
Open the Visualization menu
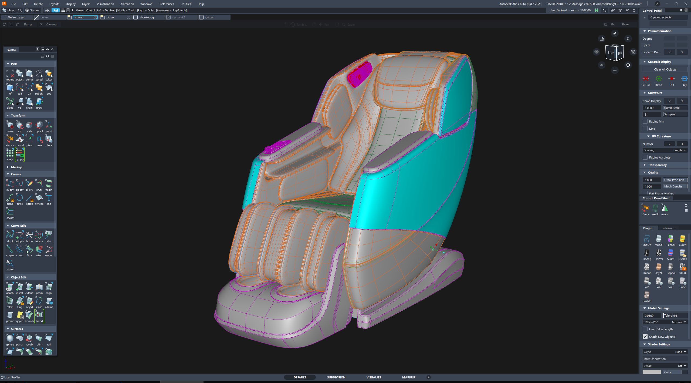point(105,4)
